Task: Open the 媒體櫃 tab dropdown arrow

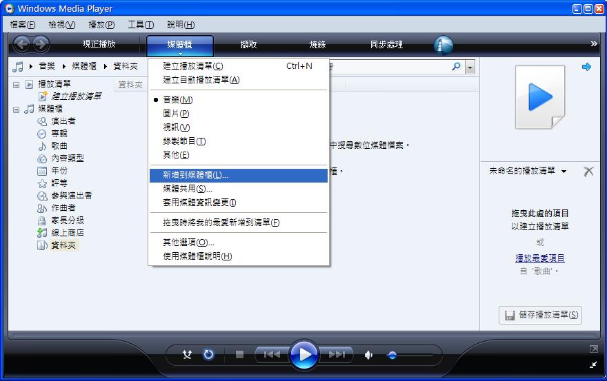Action: pyautogui.click(x=180, y=54)
